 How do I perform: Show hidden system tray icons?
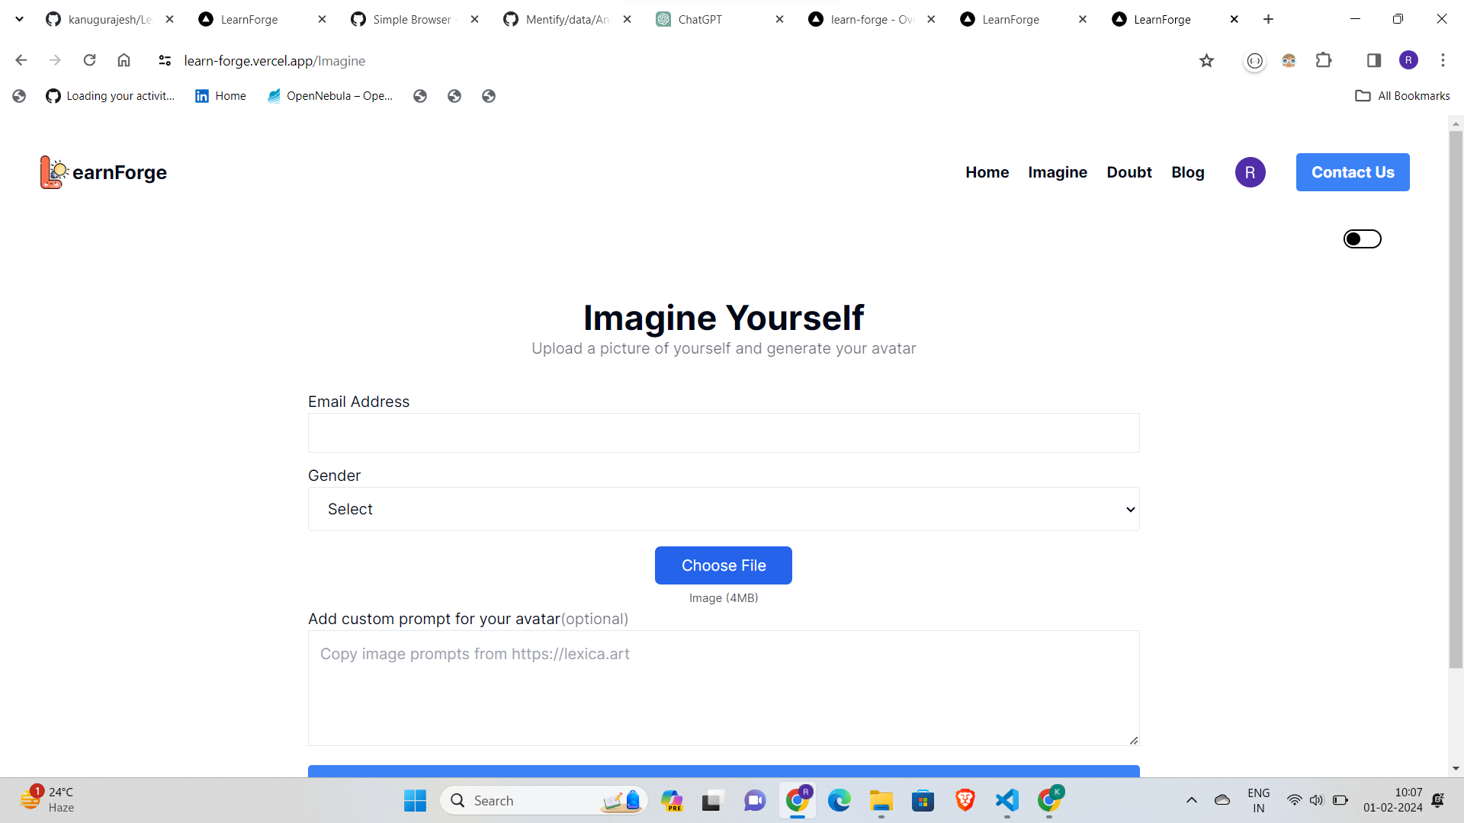click(x=1191, y=800)
